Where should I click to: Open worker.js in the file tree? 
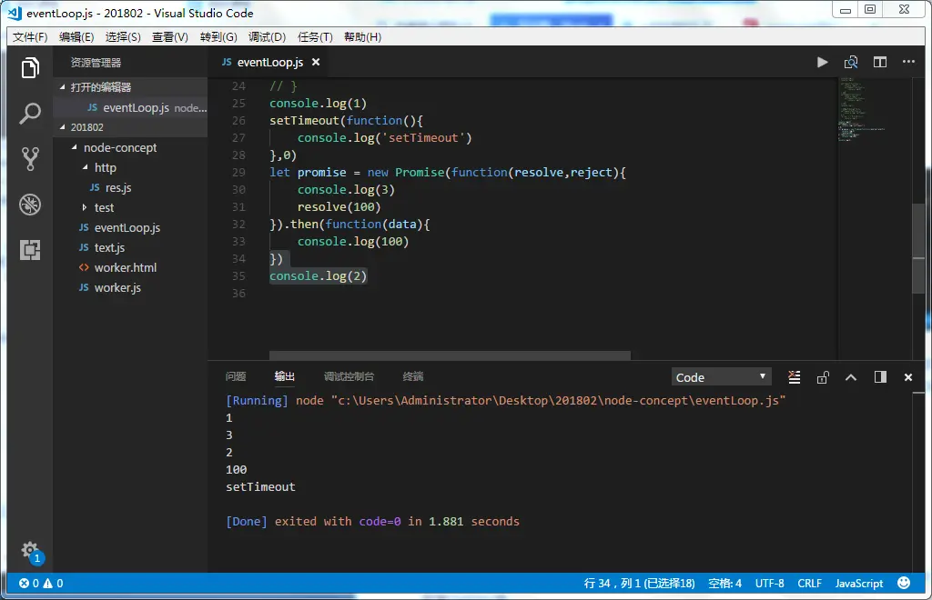(x=117, y=288)
